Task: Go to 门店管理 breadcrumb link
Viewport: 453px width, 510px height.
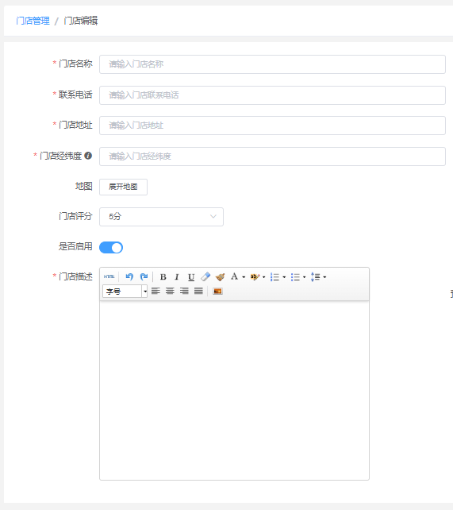Action: 33,21
